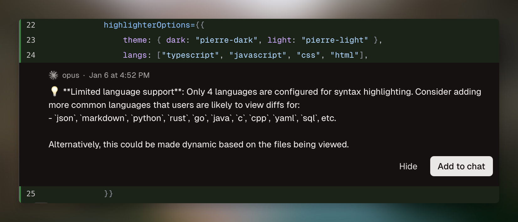Screen dimensions: 518x222
Task: Click the opus starburst avatar icon
Action: [x=54, y=75]
